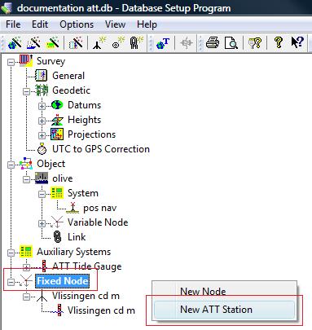312x330 pixels.
Task: Collapse the Auxiliary Systems node
Action: coord(11,253)
